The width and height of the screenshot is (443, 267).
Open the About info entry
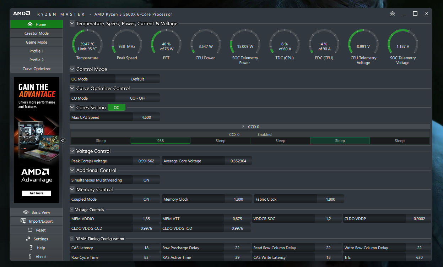[37, 256]
